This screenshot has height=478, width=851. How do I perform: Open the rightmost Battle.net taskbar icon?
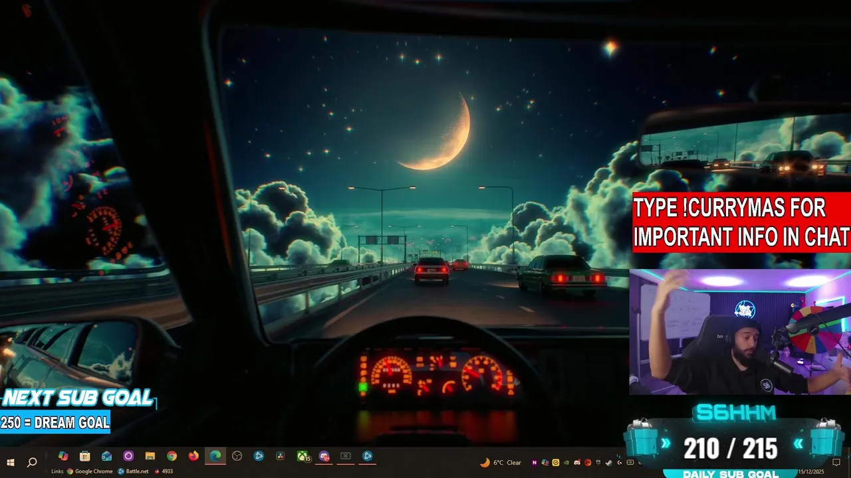tap(367, 456)
